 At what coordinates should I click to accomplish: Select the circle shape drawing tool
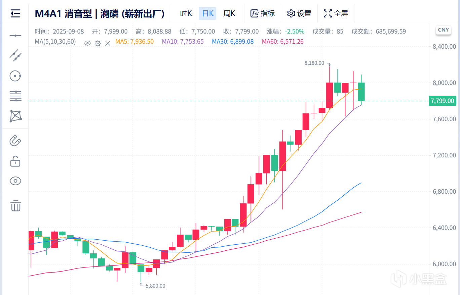[15, 76]
